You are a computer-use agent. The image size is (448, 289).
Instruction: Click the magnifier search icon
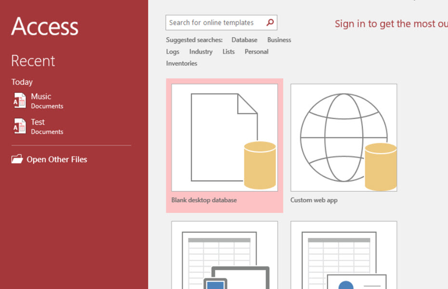point(270,22)
